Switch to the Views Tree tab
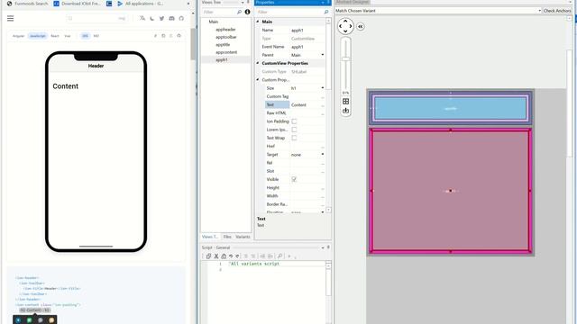This screenshot has width=577, height=324. [210, 237]
